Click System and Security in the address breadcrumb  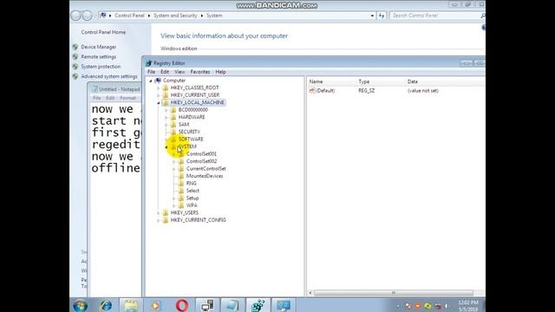click(175, 16)
